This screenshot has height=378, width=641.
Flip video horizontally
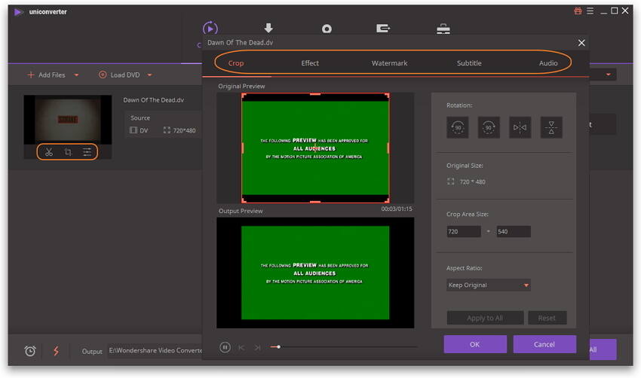point(520,127)
